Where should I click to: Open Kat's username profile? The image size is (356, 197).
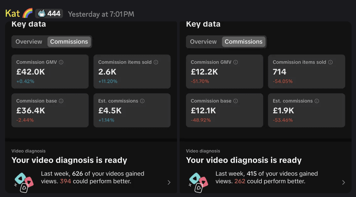[x=13, y=14]
